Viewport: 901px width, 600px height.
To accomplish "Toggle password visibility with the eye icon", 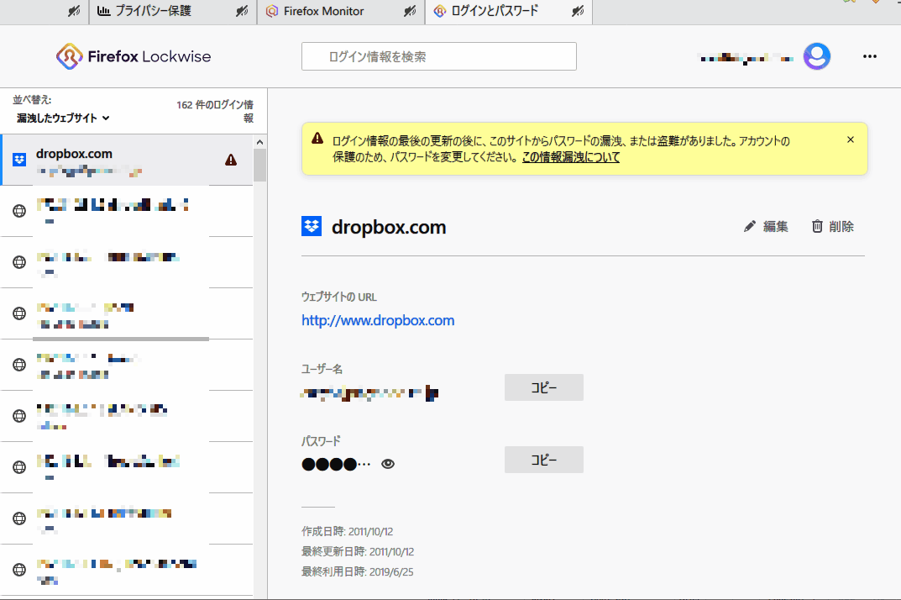I will click(x=388, y=464).
